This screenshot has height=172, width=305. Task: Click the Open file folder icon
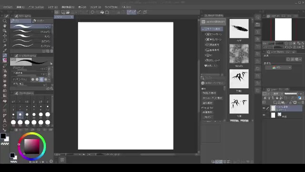click(68, 12)
